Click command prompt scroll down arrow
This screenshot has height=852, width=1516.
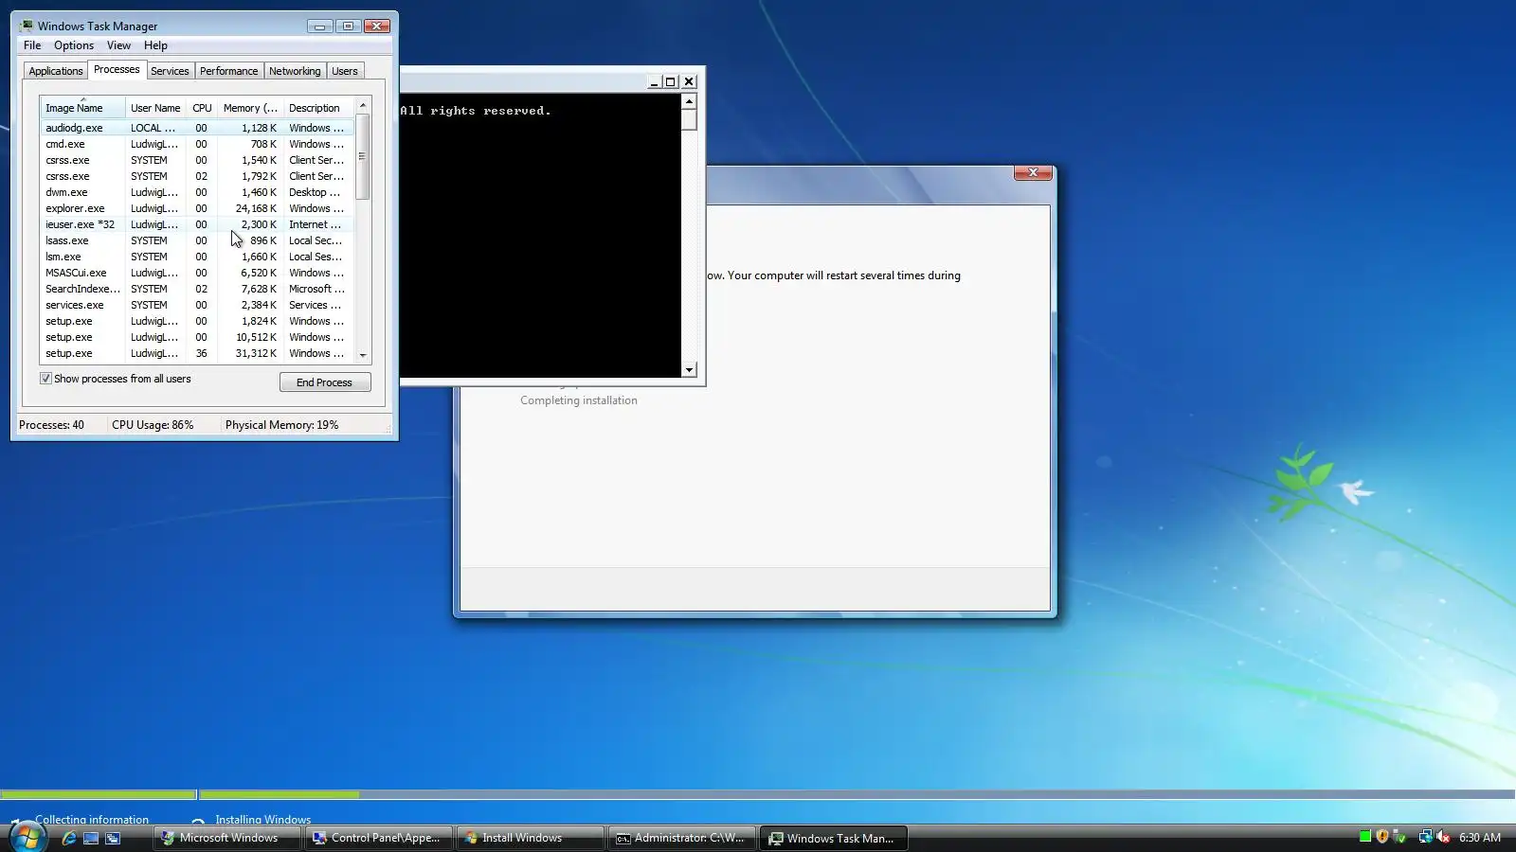coord(689,369)
